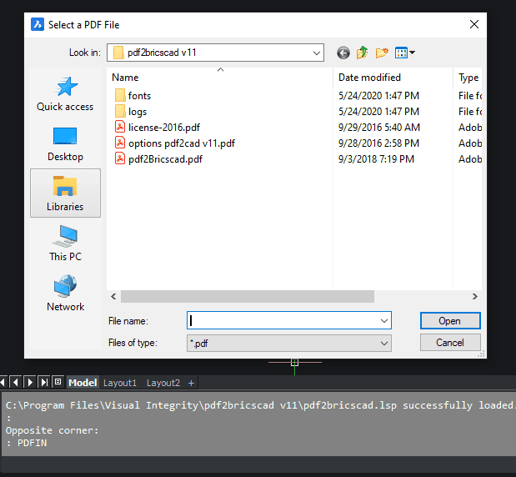This screenshot has height=477, width=516.
Task: Jump to last layout tab arrow
Action: [44, 382]
